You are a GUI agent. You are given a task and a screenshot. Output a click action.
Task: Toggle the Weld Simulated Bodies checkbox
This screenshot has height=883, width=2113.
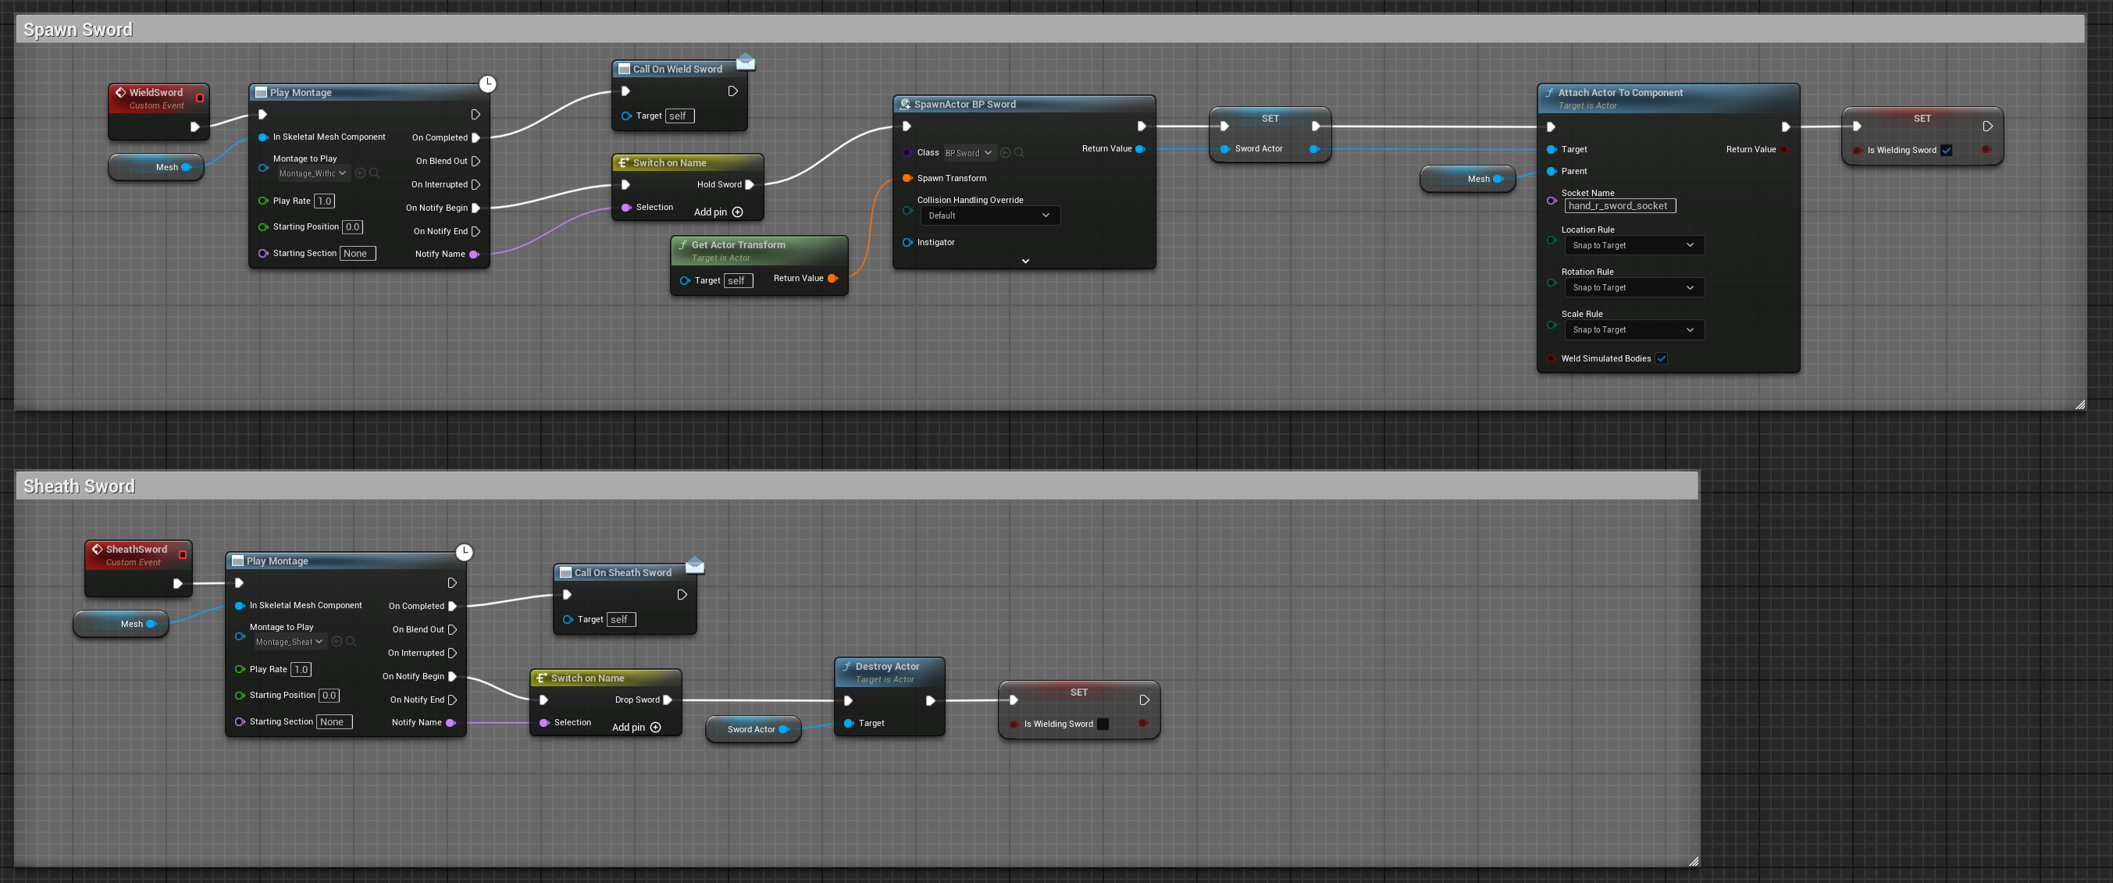pyautogui.click(x=1661, y=358)
